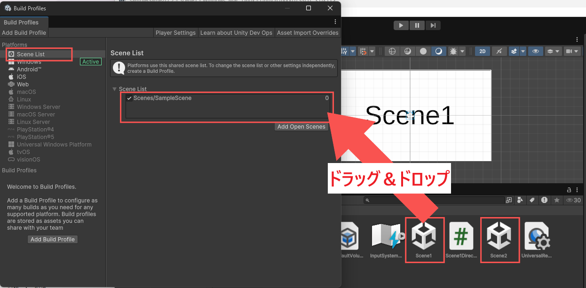Open Asset Import Overrides settings
Image resolution: width=586 pixels, height=288 pixels.
(x=308, y=32)
